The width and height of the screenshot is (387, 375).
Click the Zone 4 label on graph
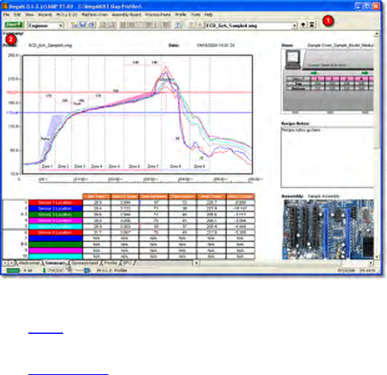[x=96, y=166]
